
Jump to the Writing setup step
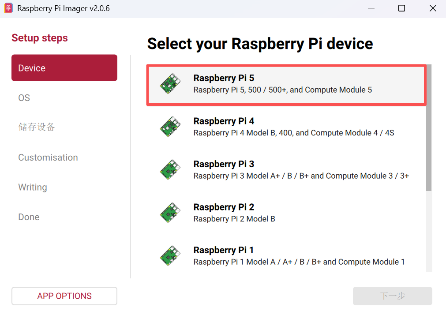pyautogui.click(x=33, y=187)
